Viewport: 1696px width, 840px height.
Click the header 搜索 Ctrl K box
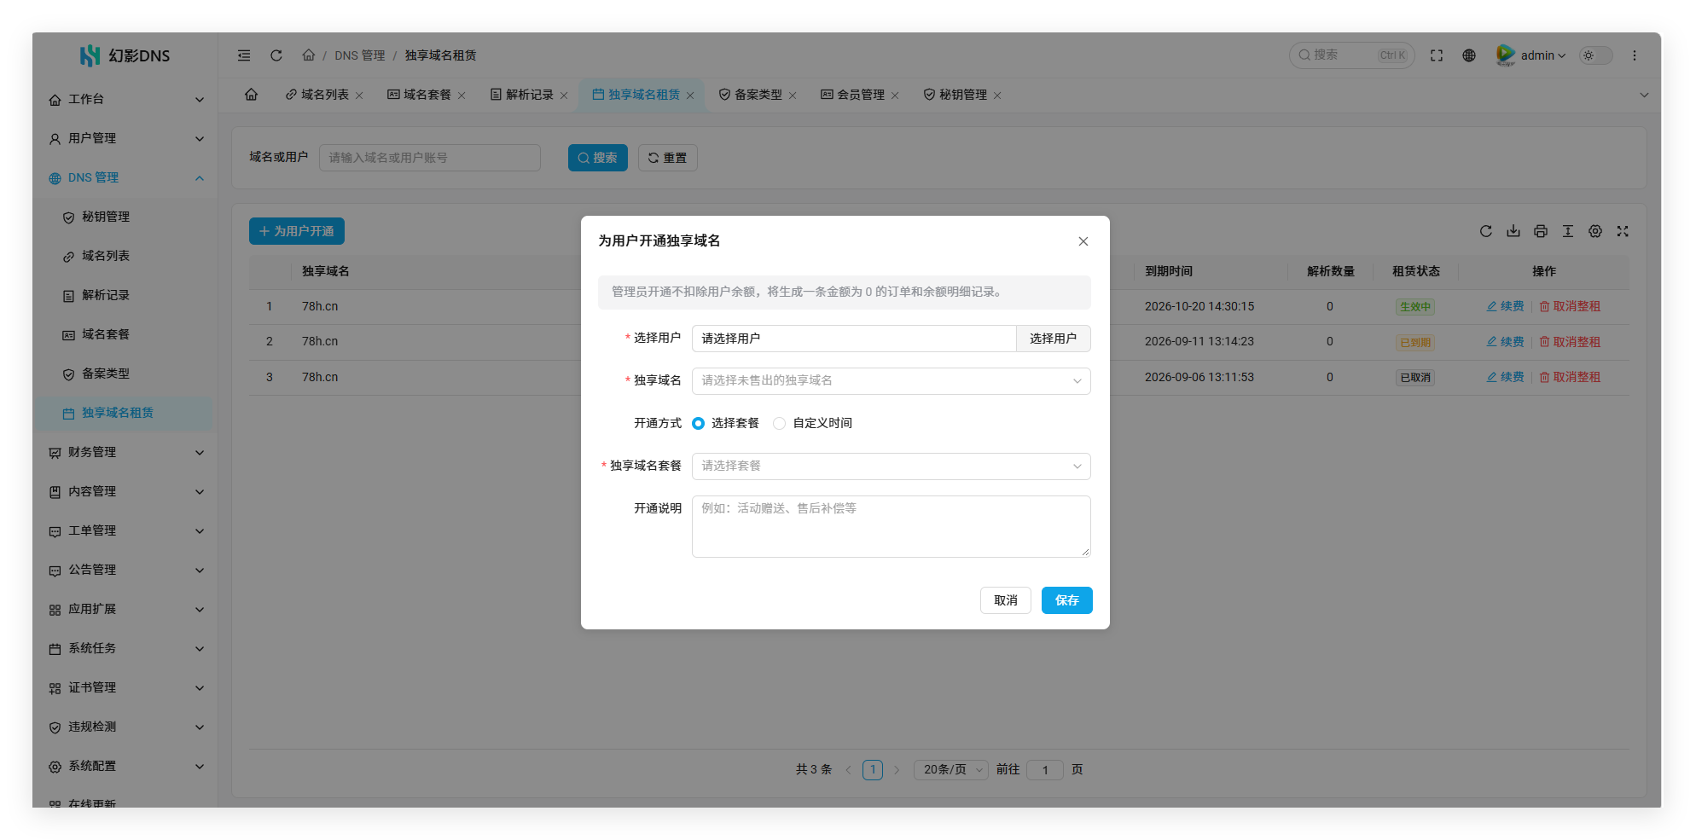coord(1352,55)
